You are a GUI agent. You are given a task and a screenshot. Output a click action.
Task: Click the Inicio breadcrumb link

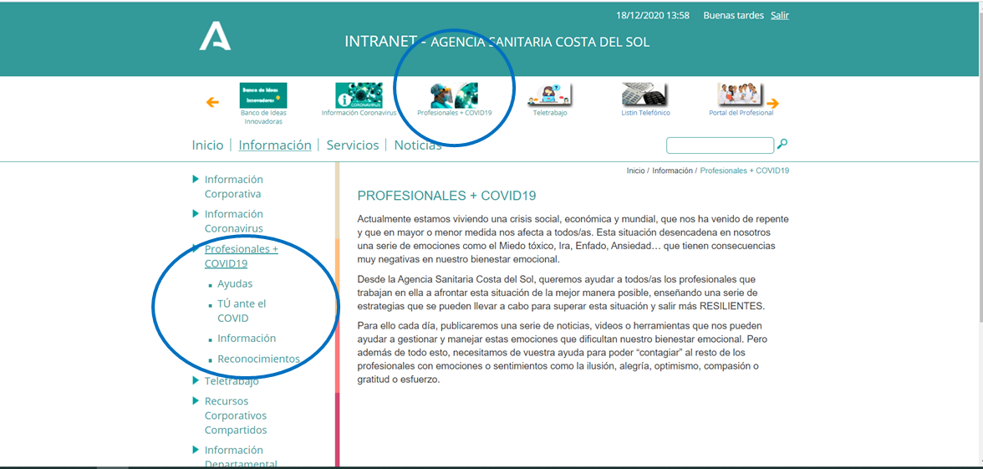coord(635,171)
